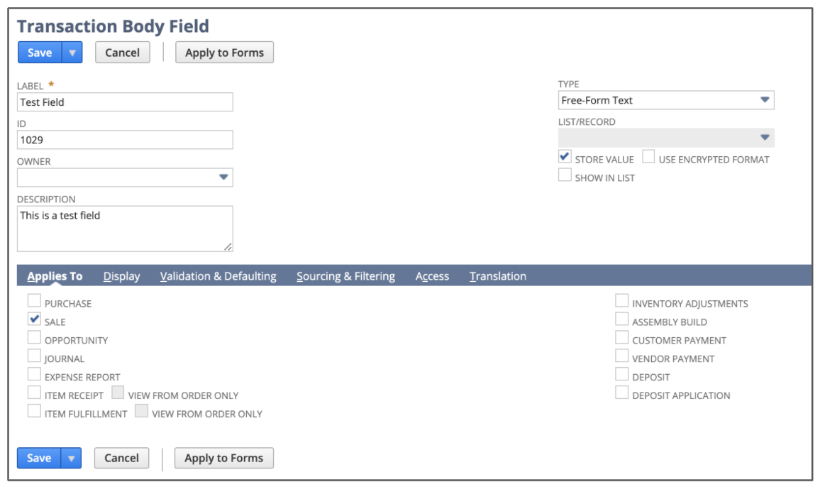Screen dimensions: 820x487
Task: Click the bottom Cancel button
Action: coord(121,459)
